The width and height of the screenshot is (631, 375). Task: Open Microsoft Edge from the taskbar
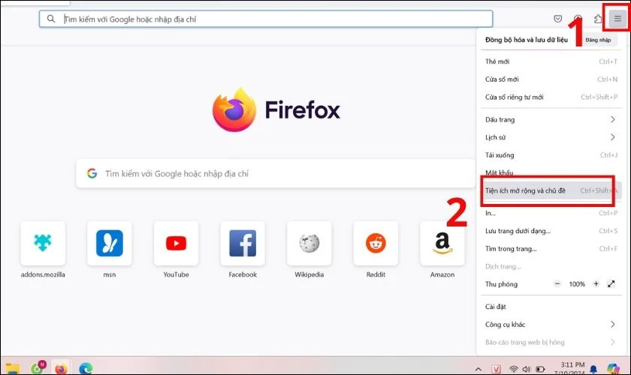point(86,367)
